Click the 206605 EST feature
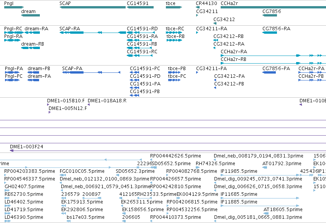 coord(124,221)
